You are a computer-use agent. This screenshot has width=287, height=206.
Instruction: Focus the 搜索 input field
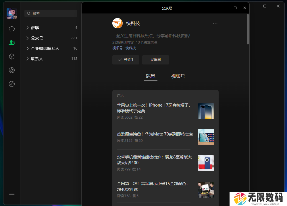(51, 13)
